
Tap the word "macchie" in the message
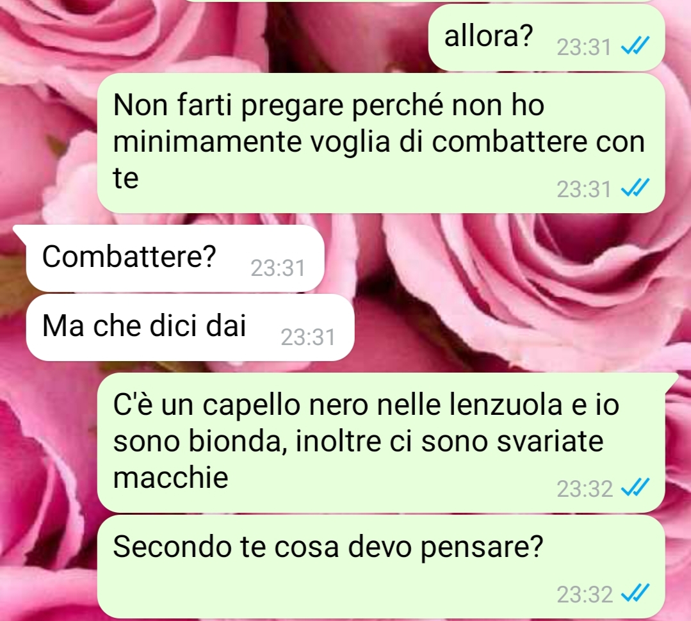pos(171,477)
